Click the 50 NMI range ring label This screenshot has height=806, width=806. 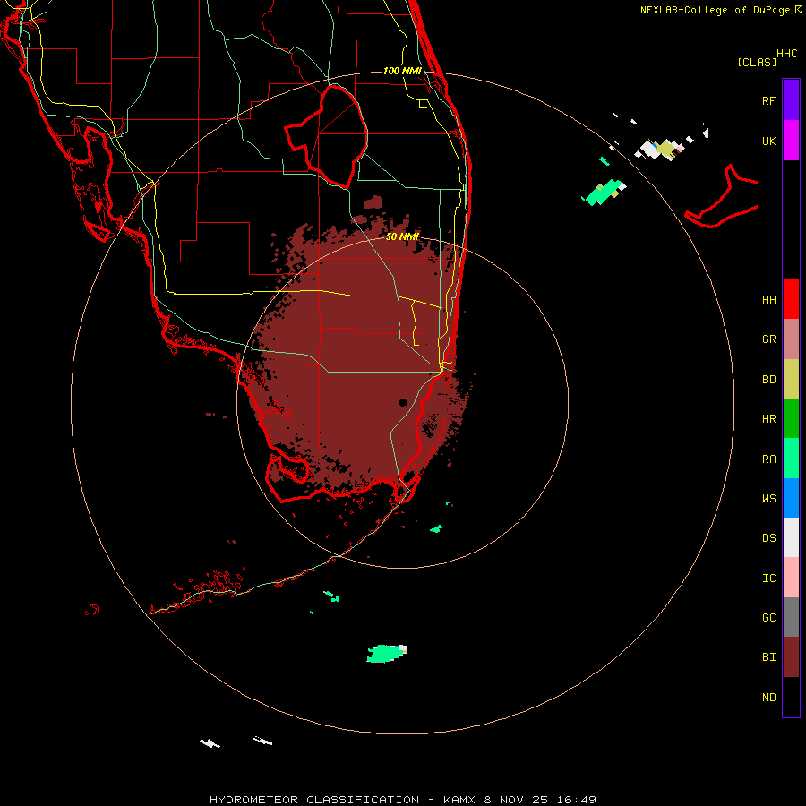pyautogui.click(x=402, y=236)
